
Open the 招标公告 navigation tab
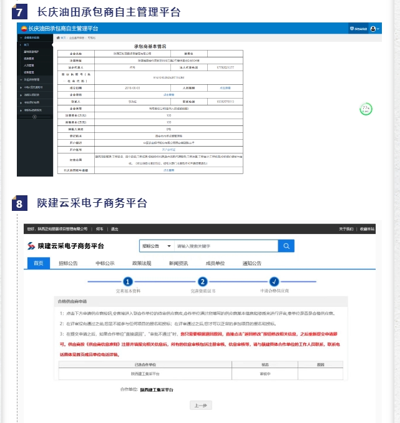click(68, 263)
